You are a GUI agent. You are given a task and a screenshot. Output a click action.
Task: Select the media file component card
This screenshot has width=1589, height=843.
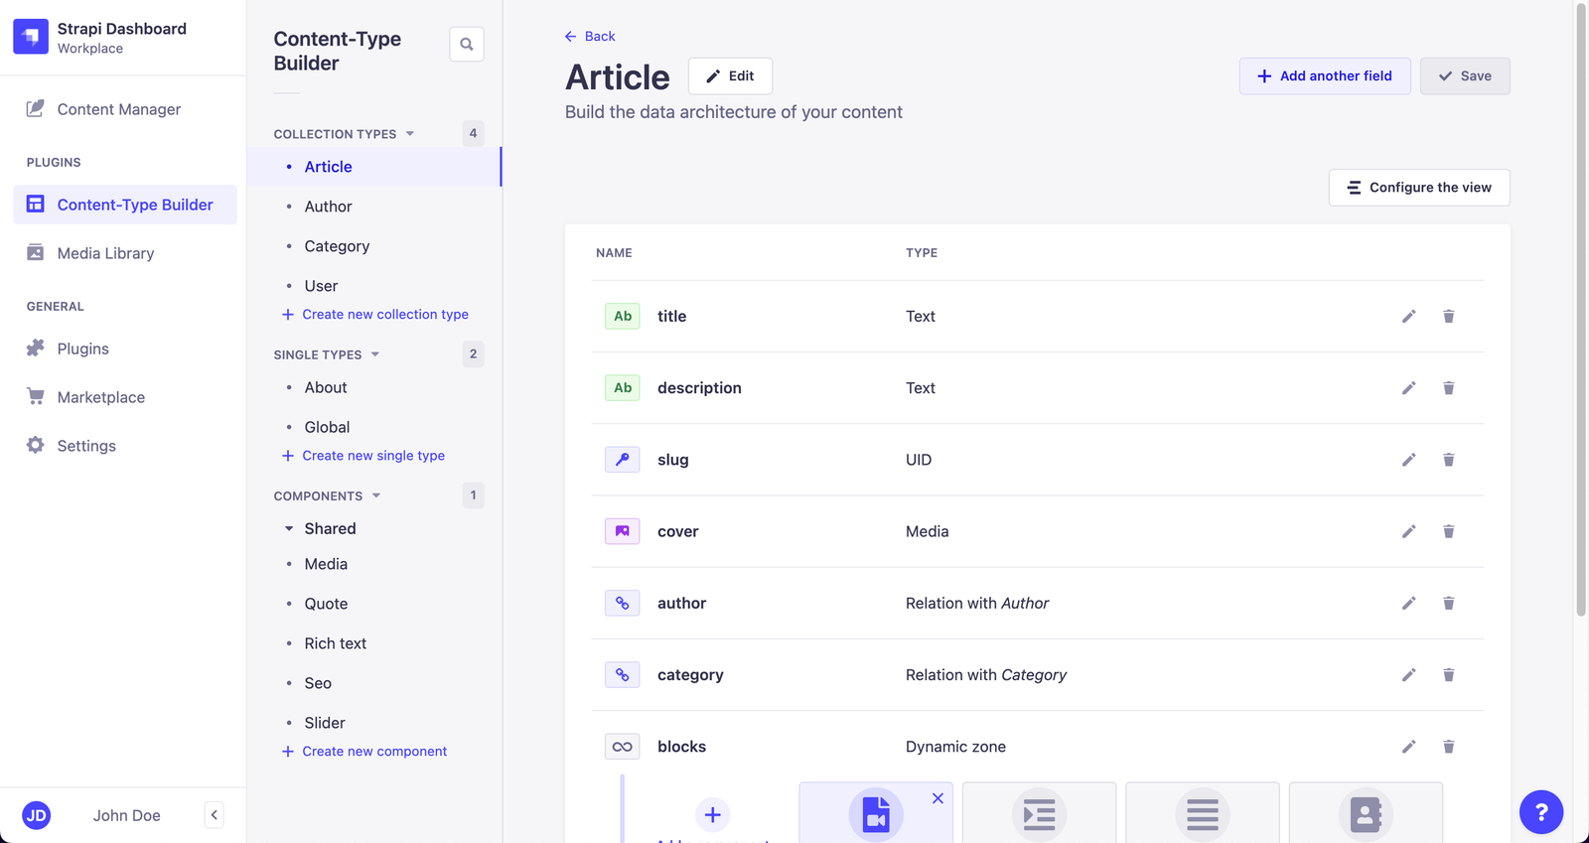tap(876, 813)
